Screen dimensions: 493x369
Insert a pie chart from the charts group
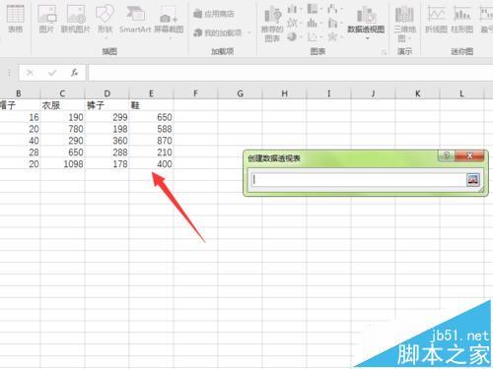[x=294, y=36]
